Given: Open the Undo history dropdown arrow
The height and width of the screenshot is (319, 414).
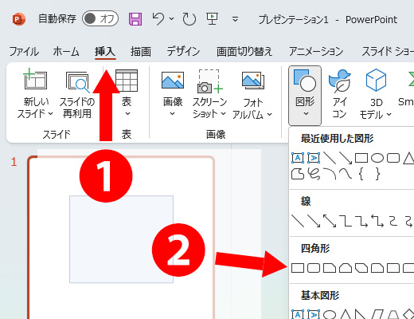Looking at the screenshot, I should pos(172,19).
